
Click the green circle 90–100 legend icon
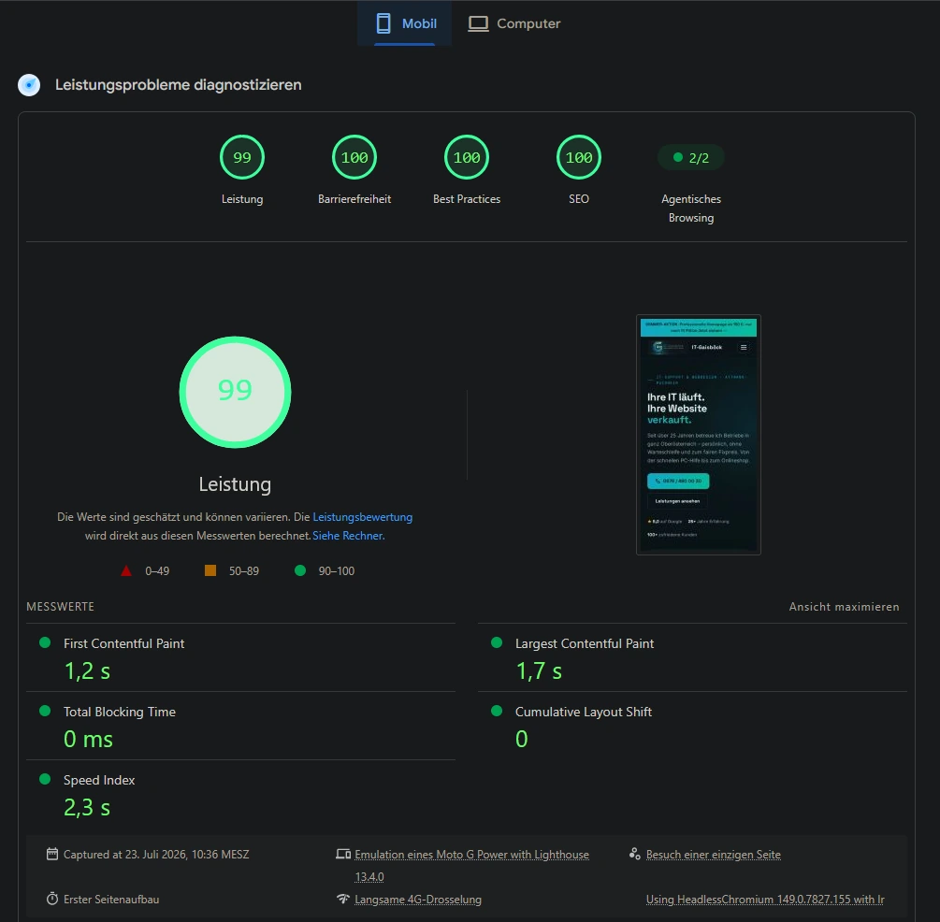[300, 570]
